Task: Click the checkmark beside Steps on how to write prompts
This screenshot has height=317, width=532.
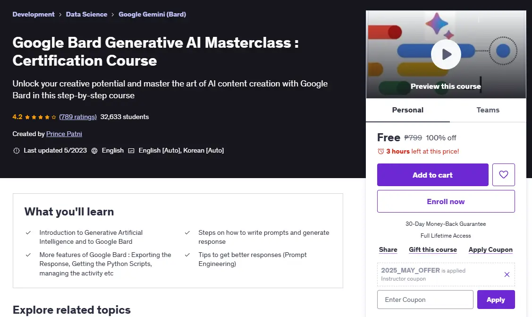Action: click(x=187, y=233)
